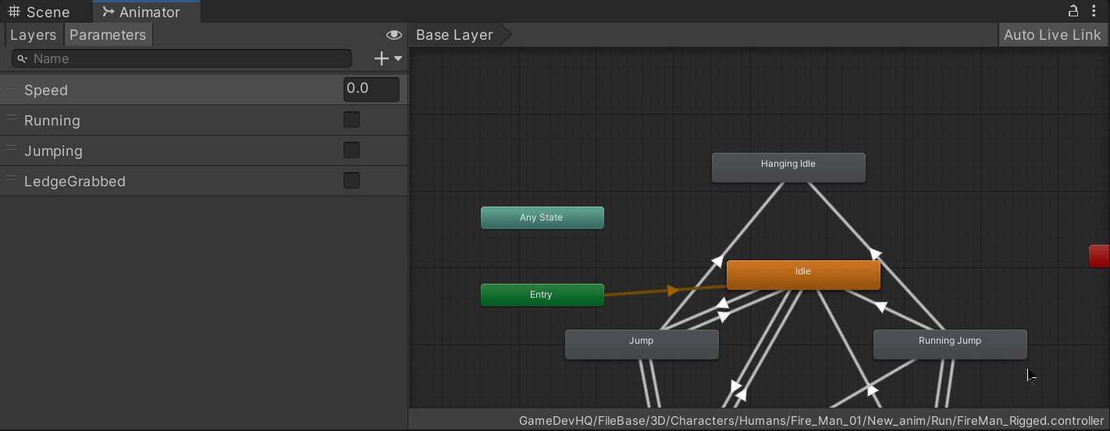Viewport: 1110px width, 431px height.
Task: Click the search magnifier icon
Action: pos(23,58)
